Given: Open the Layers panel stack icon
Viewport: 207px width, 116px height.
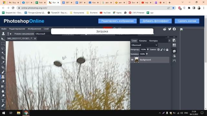Looking at the screenshot, I should [174, 51].
